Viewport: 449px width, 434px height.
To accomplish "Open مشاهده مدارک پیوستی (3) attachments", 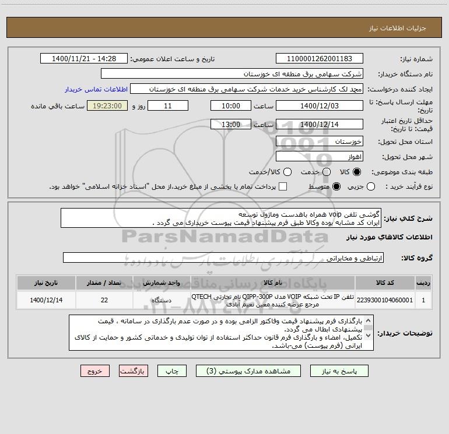I will point(248,371).
